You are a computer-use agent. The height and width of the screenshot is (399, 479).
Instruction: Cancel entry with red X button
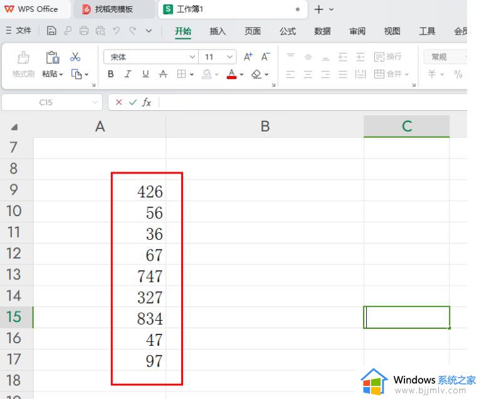point(119,102)
